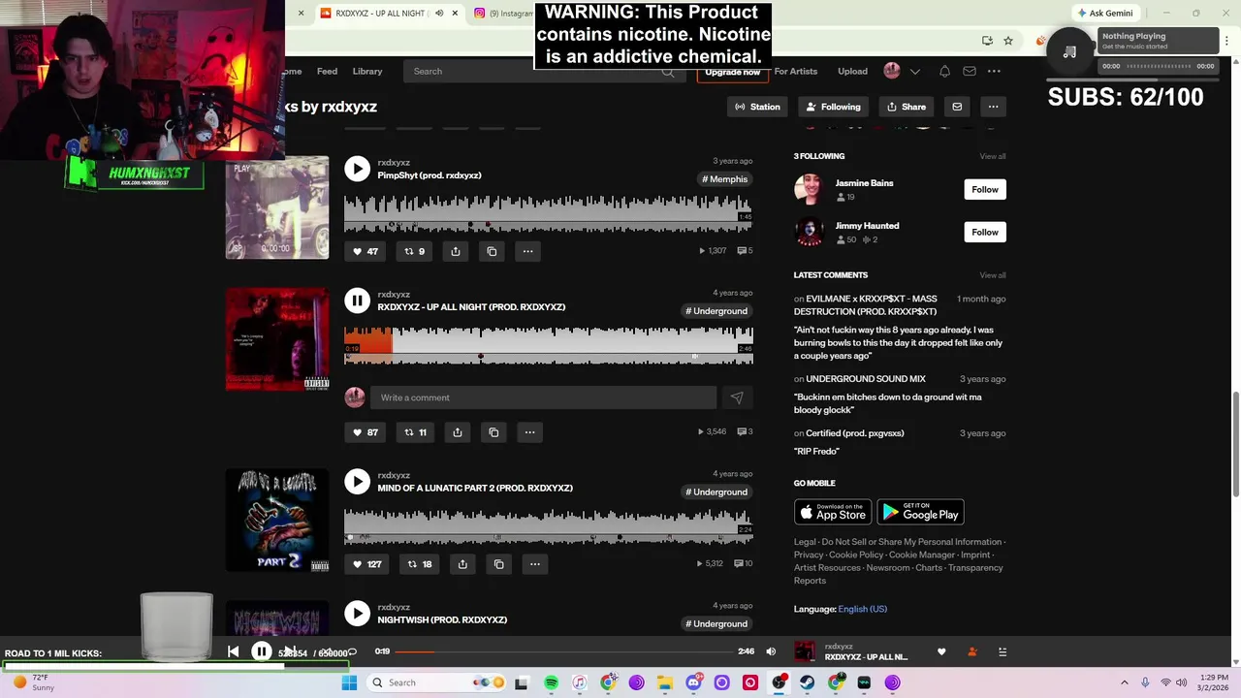
Task: Open the Upload page
Action: pyautogui.click(x=852, y=71)
